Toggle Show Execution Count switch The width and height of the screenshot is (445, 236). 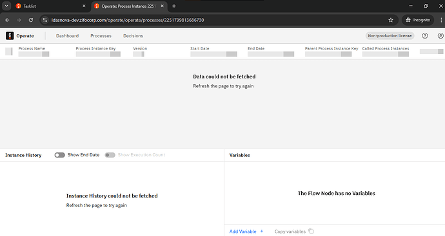110,155
